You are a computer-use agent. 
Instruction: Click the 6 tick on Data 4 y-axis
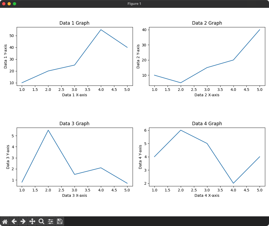[145, 130]
